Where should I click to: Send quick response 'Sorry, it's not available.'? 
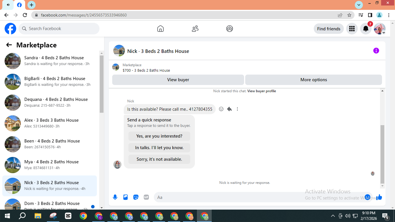pyautogui.click(x=159, y=159)
